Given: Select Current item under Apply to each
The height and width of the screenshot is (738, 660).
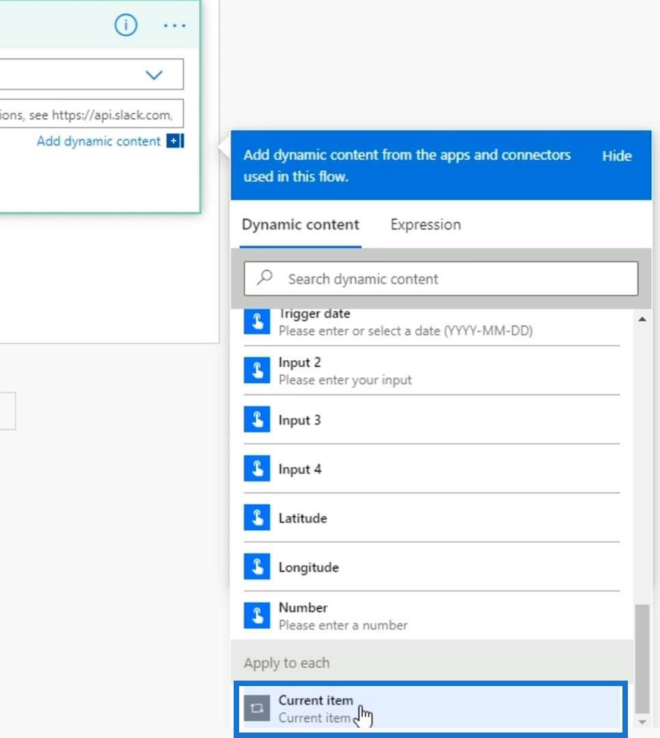Looking at the screenshot, I should click(x=430, y=709).
